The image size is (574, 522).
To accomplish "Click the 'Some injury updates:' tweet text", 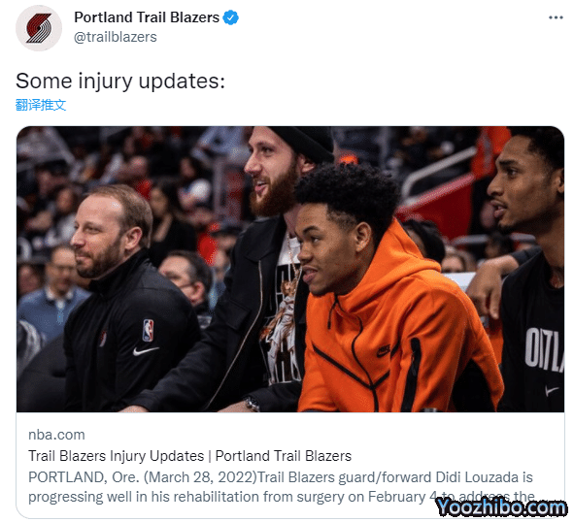I will 120,81.
